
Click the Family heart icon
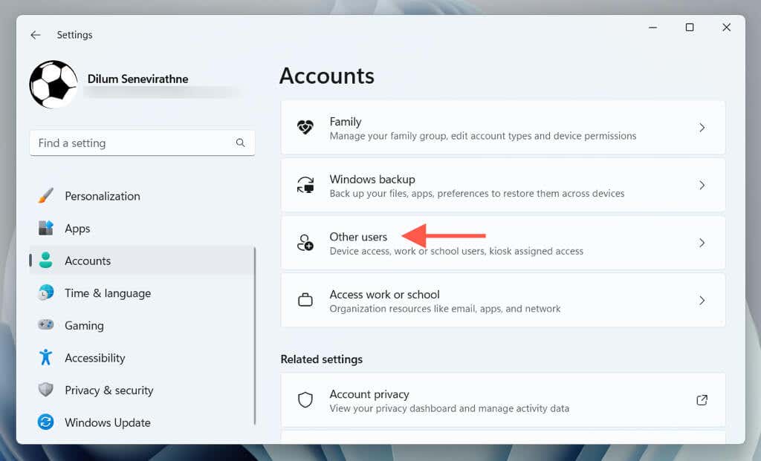point(305,128)
